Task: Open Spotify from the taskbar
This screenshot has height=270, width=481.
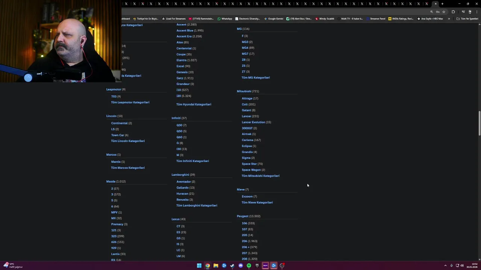Action: [249, 265]
